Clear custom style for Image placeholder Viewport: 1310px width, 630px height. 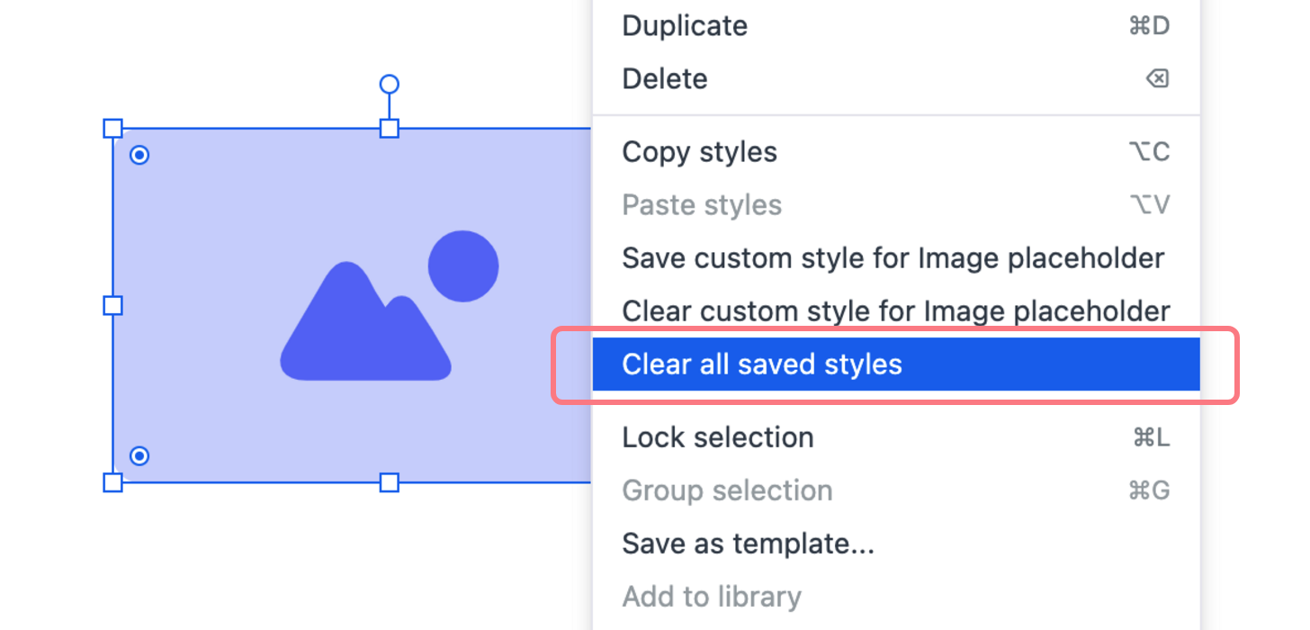tap(896, 310)
